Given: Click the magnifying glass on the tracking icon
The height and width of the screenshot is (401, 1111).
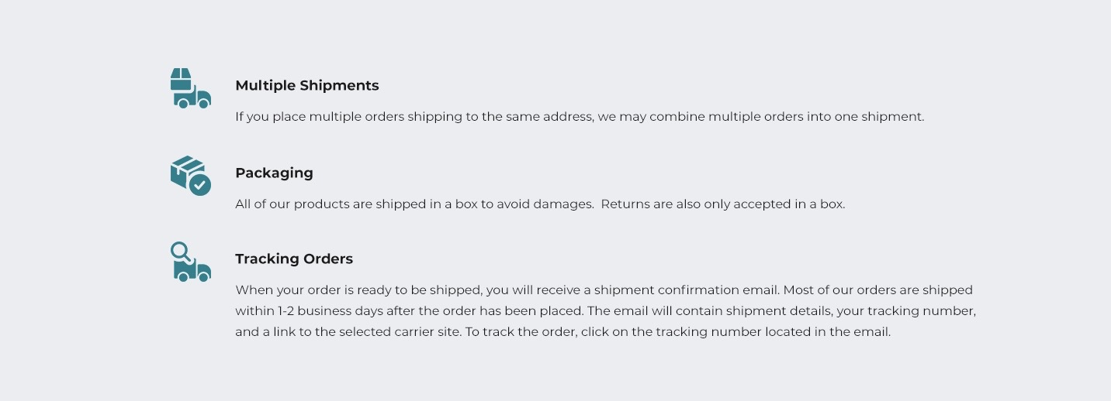Looking at the screenshot, I should click(x=182, y=252).
